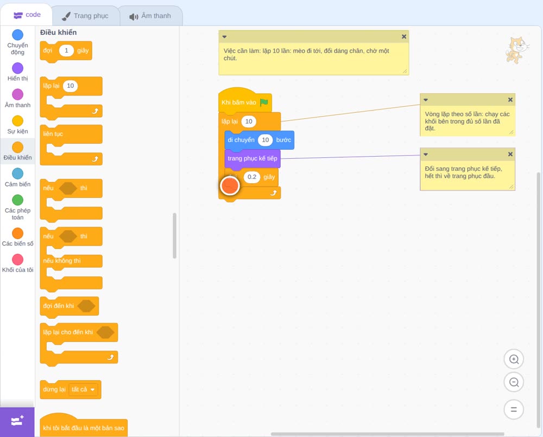Switch to the code tab
The width and height of the screenshot is (543, 437).
point(27,15)
